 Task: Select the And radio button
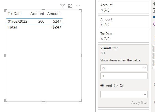point(102,85)
